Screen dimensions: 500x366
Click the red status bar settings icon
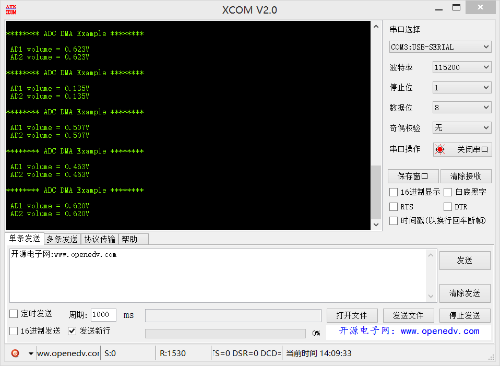point(15,353)
